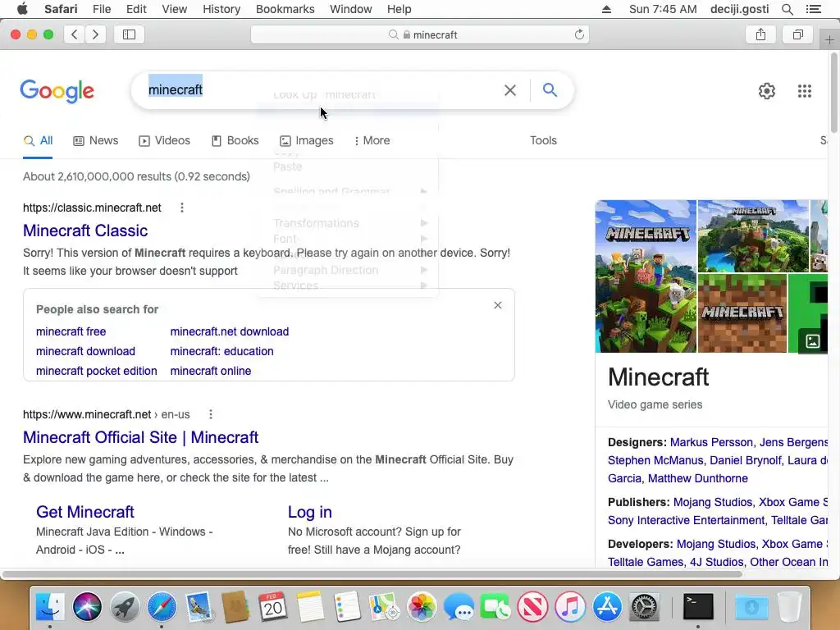Launch Siri from the Dock
Image resolution: width=840 pixels, height=630 pixels.
(87, 607)
